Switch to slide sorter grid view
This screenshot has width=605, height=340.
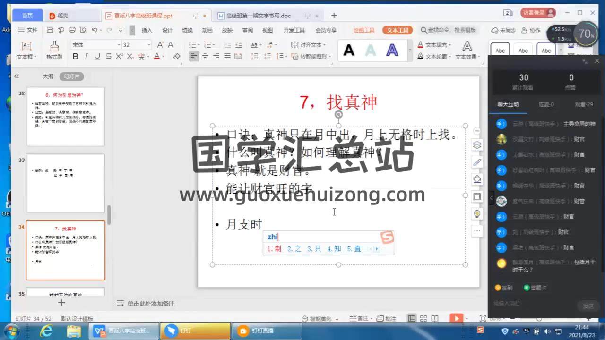click(x=423, y=319)
